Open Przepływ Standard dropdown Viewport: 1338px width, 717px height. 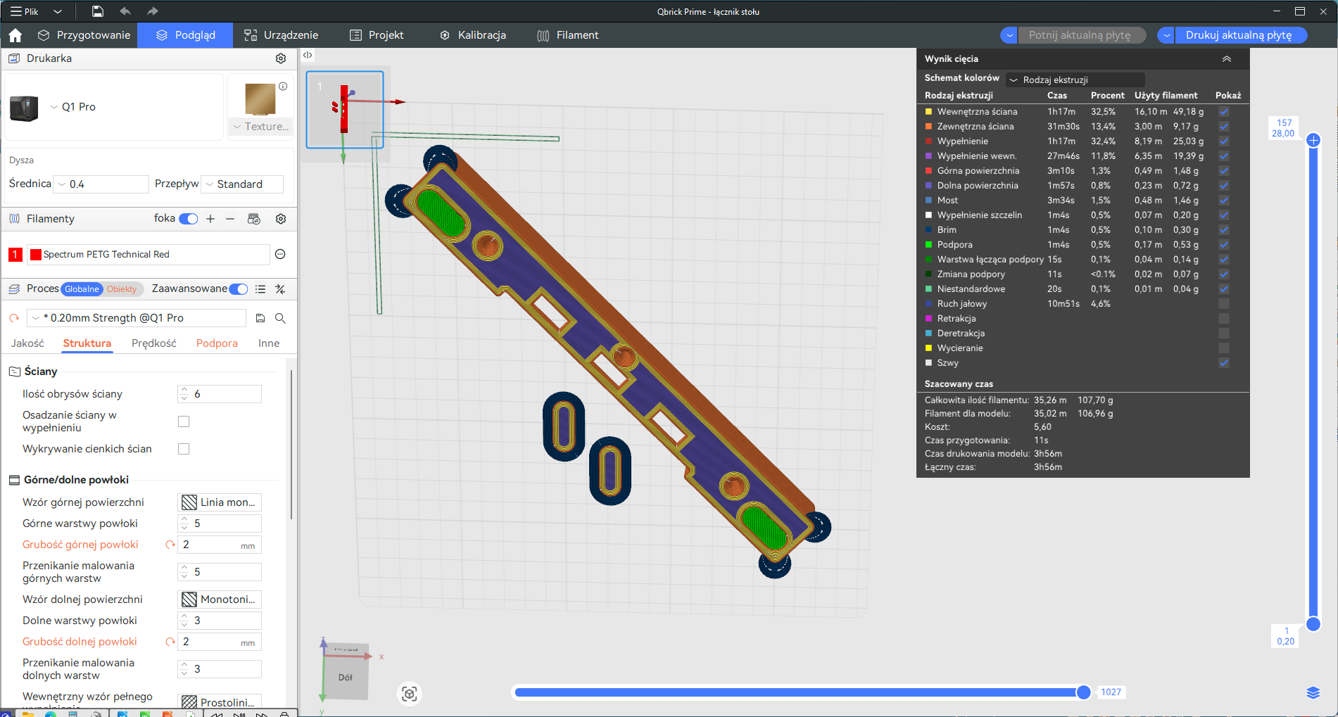tap(242, 184)
